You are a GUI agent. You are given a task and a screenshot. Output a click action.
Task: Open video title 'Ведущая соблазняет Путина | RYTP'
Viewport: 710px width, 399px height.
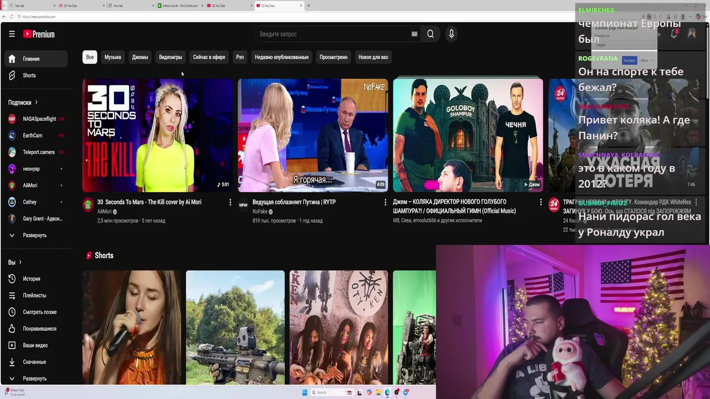tap(294, 202)
